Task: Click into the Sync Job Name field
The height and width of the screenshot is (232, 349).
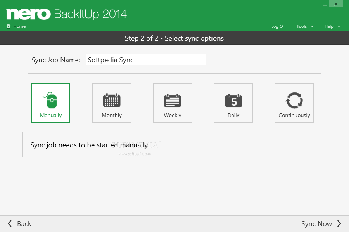Action: (146, 60)
